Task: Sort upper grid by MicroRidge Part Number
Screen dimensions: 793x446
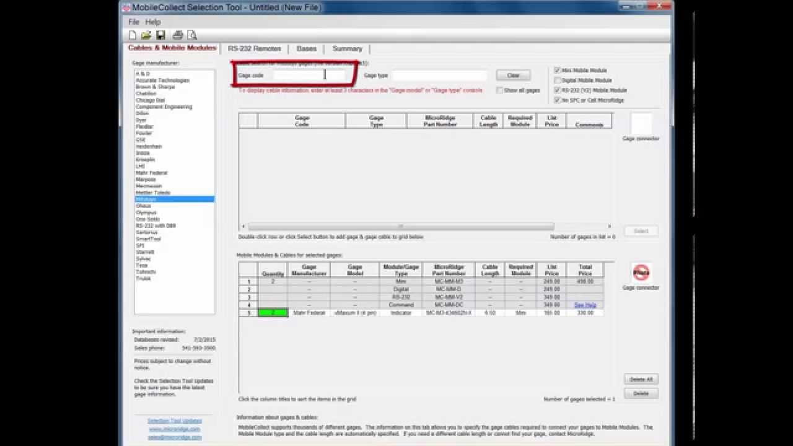Action: click(x=440, y=121)
